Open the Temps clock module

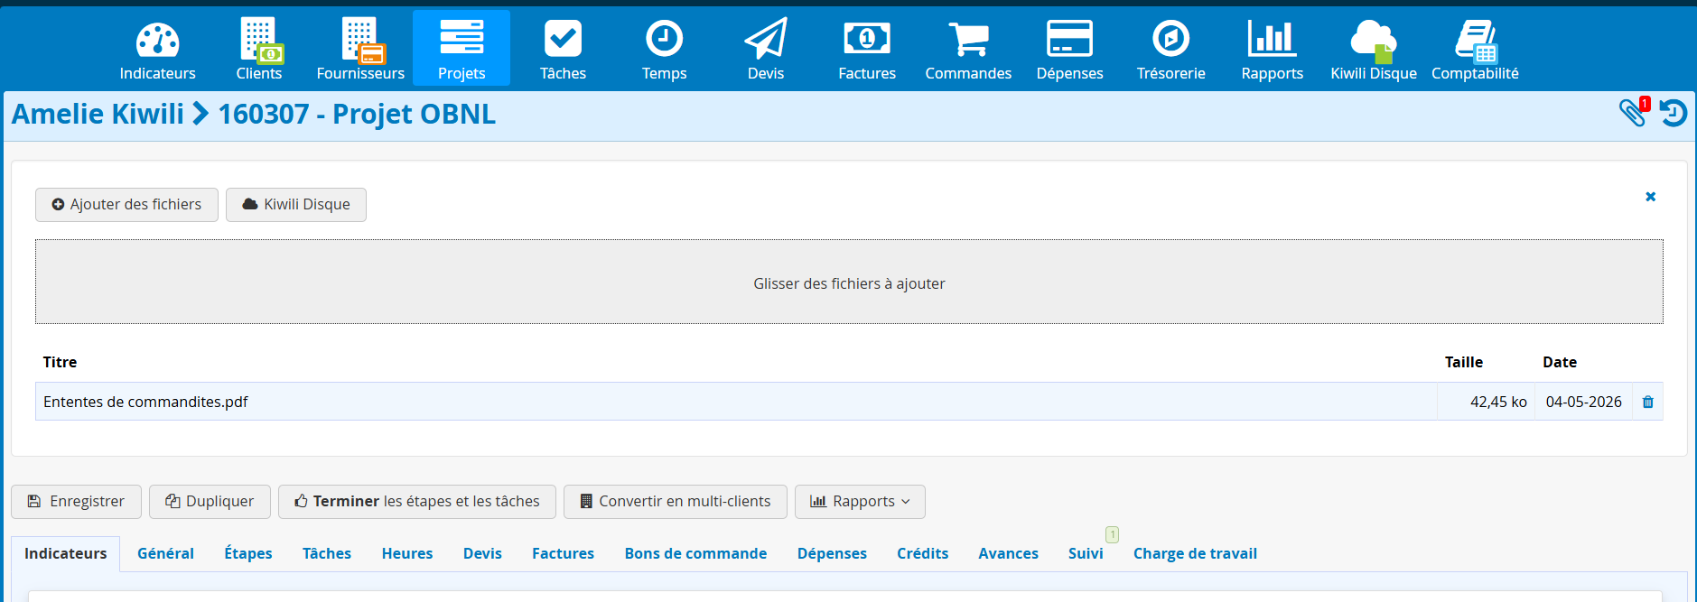664,49
